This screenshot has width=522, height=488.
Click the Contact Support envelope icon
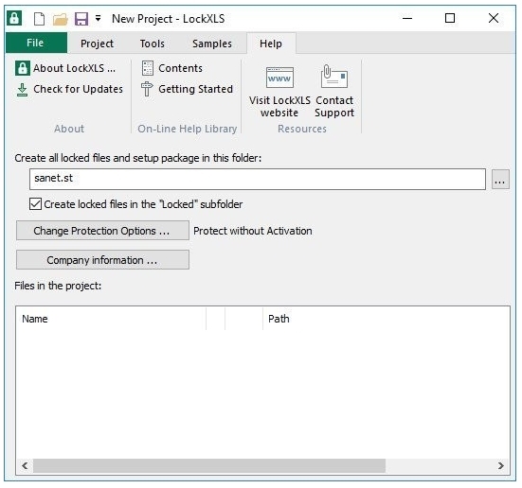point(334,77)
